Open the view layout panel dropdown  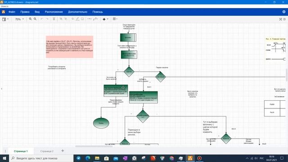pyautogui.click(x=5, y=19)
